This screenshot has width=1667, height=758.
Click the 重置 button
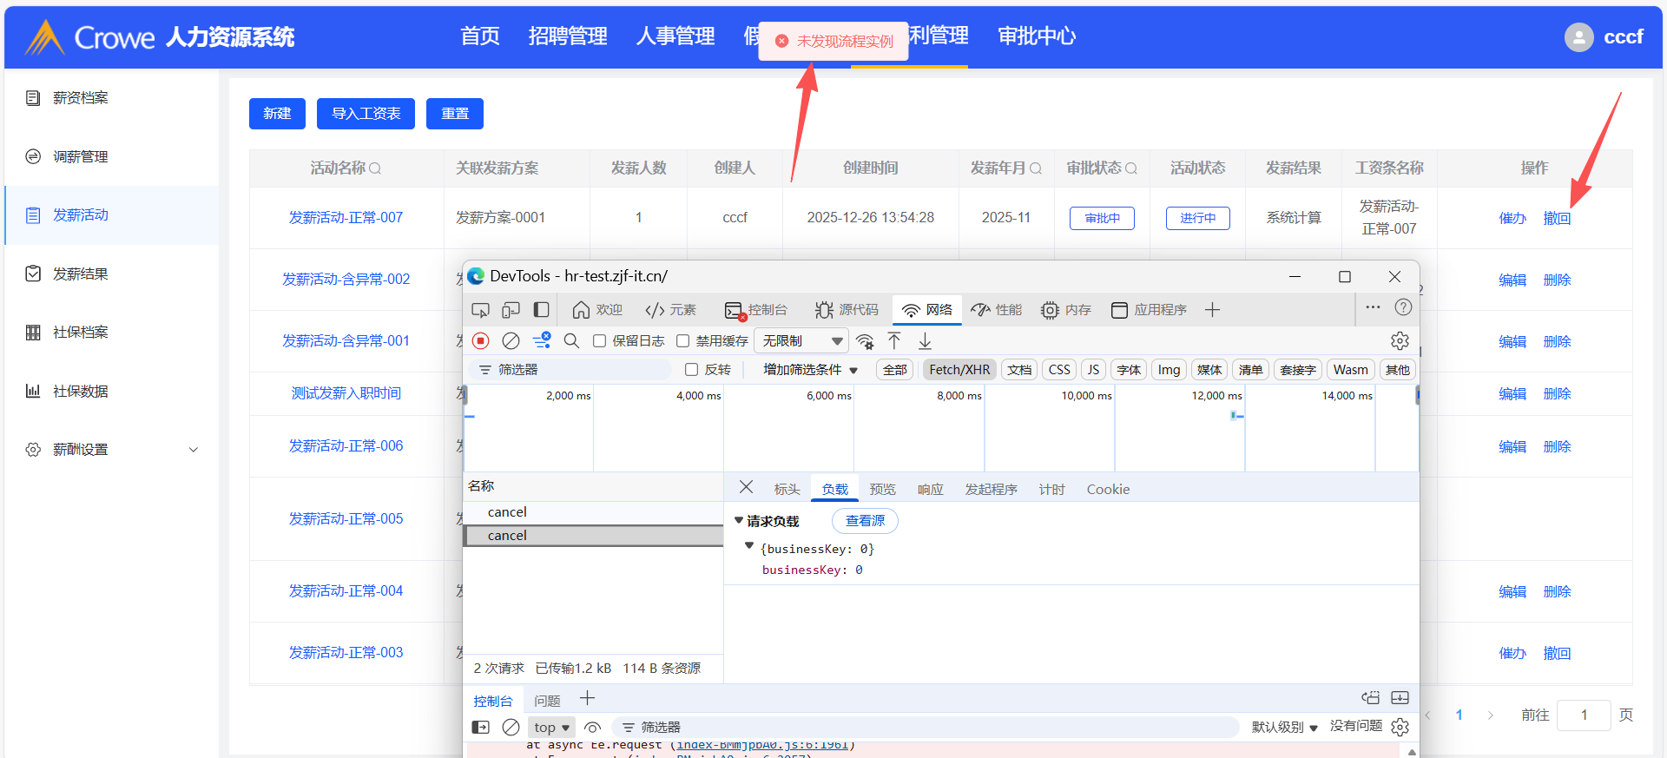[x=455, y=114]
